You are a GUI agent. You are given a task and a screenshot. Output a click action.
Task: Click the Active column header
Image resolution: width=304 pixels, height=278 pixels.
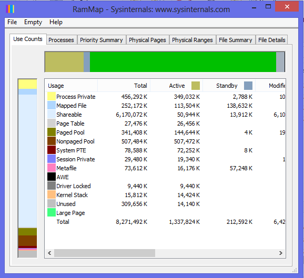176,86
